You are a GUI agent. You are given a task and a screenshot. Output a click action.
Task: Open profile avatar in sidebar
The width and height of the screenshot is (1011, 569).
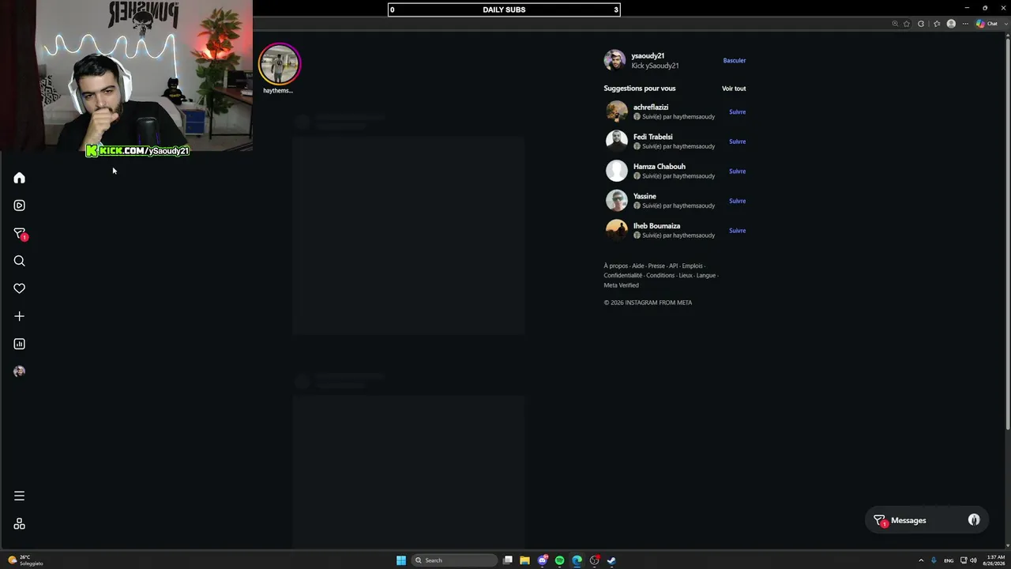tap(19, 371)
